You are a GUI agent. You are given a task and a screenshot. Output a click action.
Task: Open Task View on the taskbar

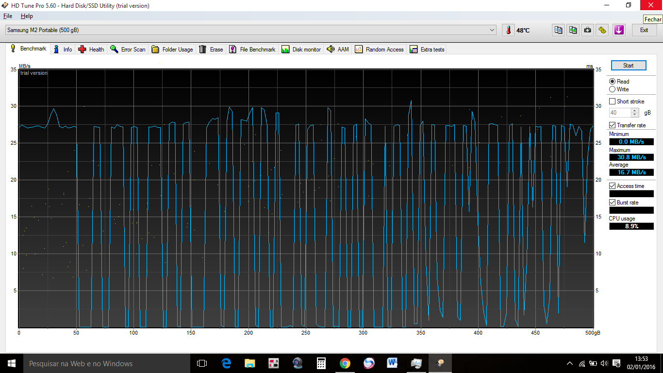click(x=202, y=363)
